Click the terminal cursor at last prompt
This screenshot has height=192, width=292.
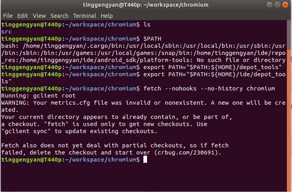pyautogui.click(x=145, y=160)
